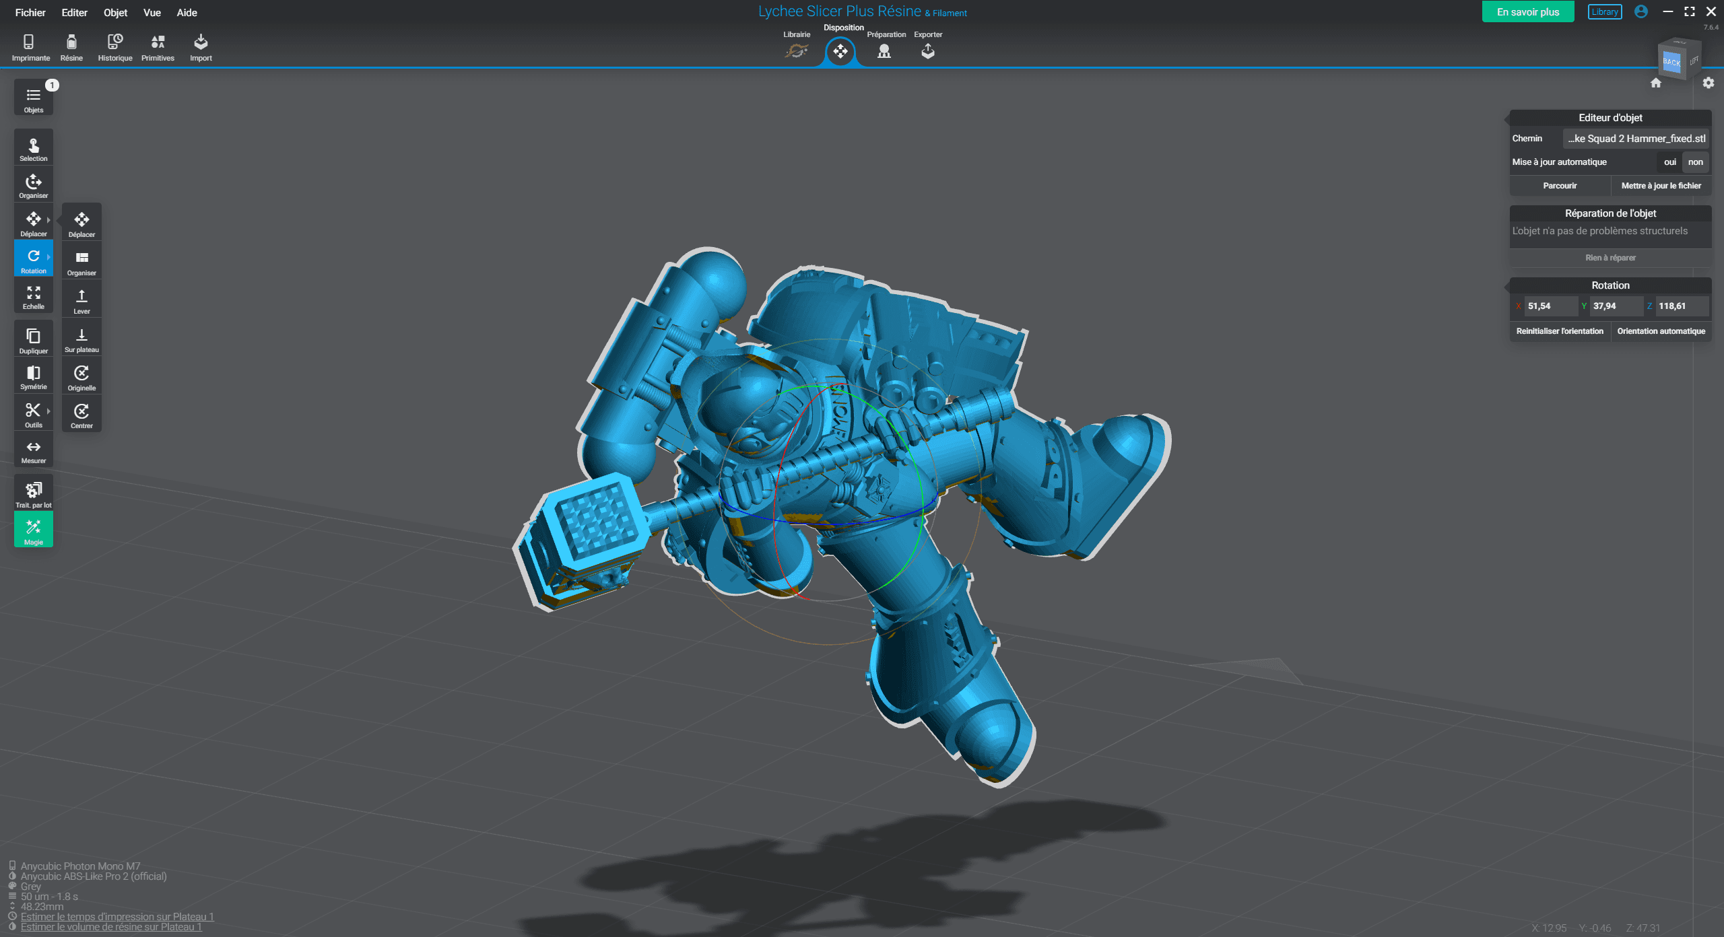The height and width of the screenshot is (937, 1724).
Task: Click Reinitialiser l'orientation button
Action: (x=1560, y=331)
